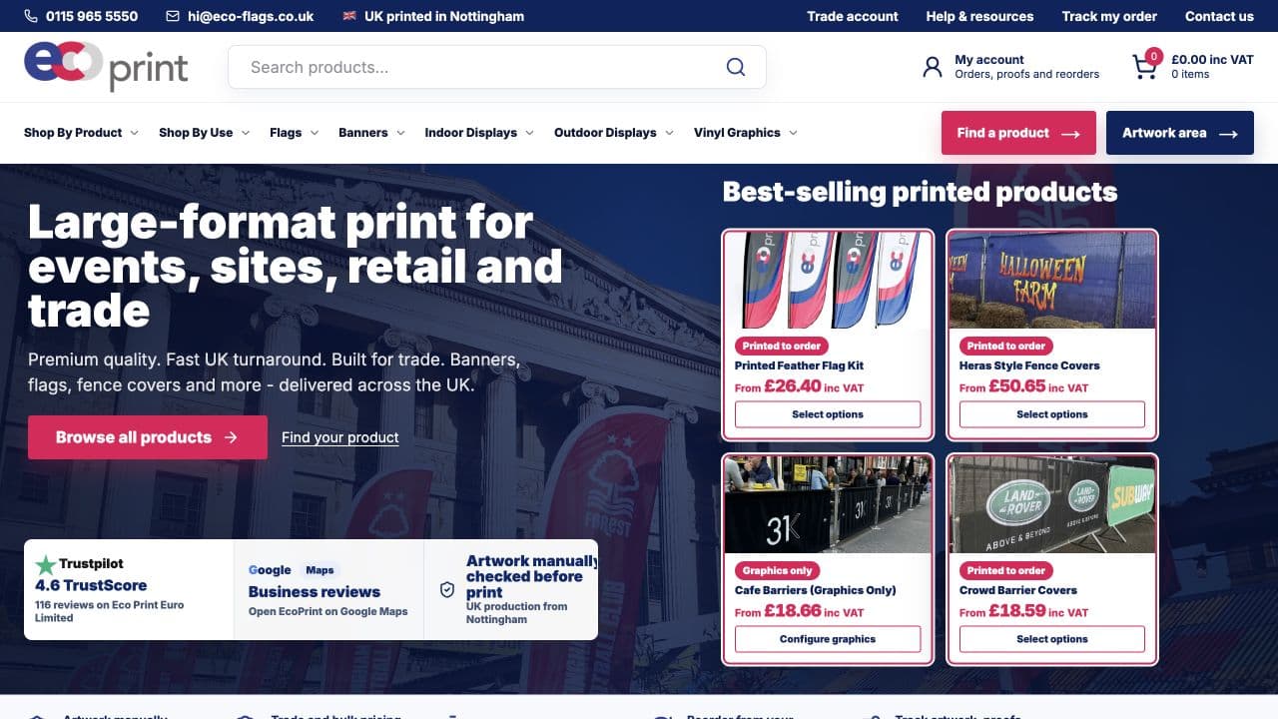The width and height of the screenshot is (1278, 719).
Task: Open the Google Maps Business reviews card
Action: pyautogui.click(x=328, y=590)
